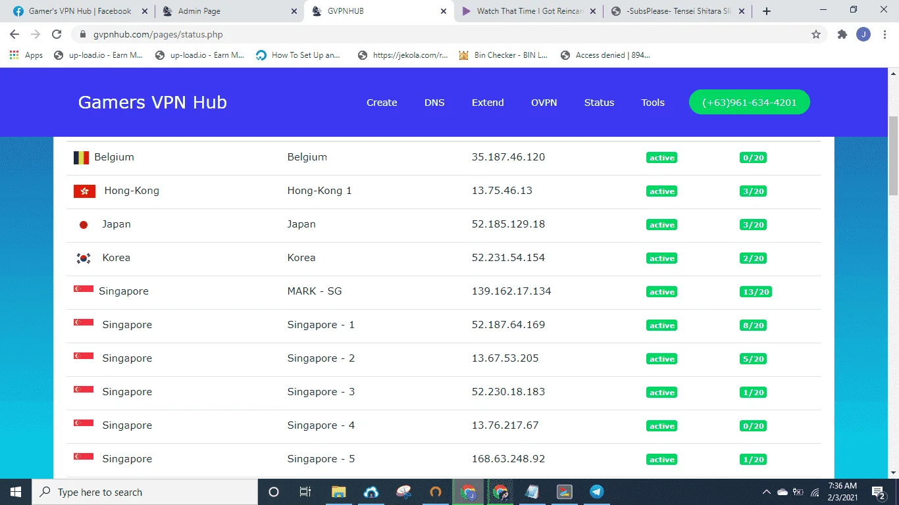
Task: Open a new browser tab
Action: tap(766, 11)
